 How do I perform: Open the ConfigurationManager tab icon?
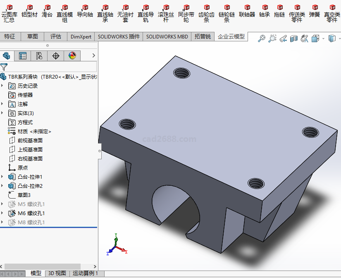[x=39, y=55]
